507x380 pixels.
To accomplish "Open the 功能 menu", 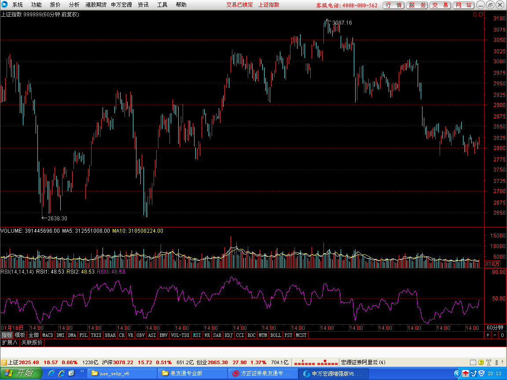I will click(36, 5).
